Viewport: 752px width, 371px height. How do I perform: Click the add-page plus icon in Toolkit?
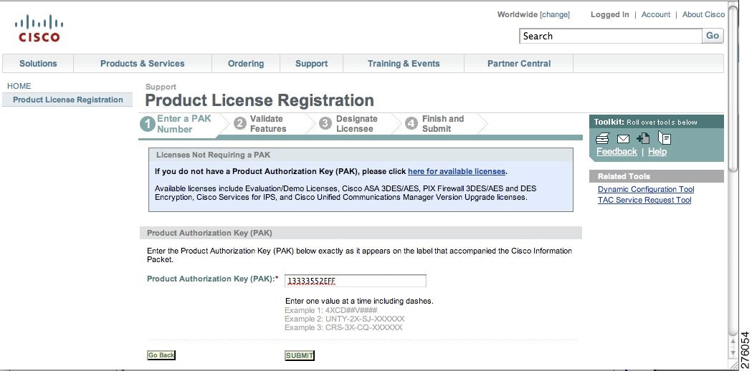(x=643, y=138)
